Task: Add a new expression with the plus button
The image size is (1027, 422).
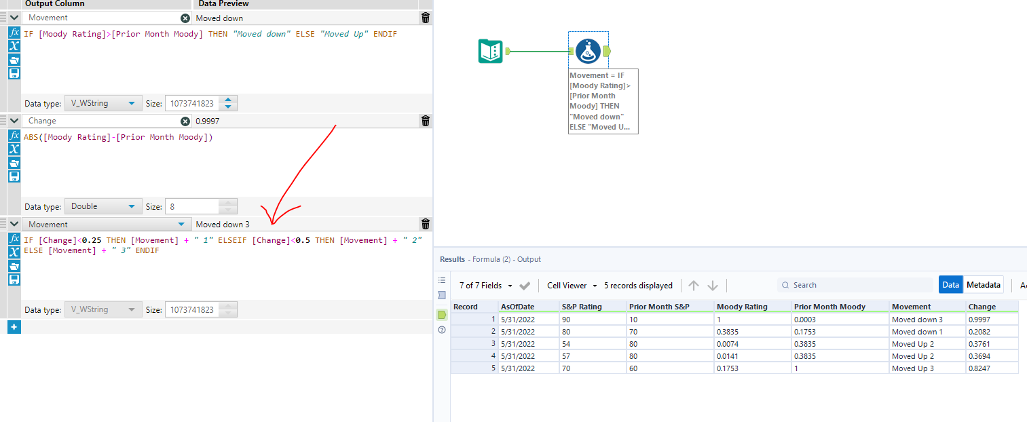Action: click(14, 326)
